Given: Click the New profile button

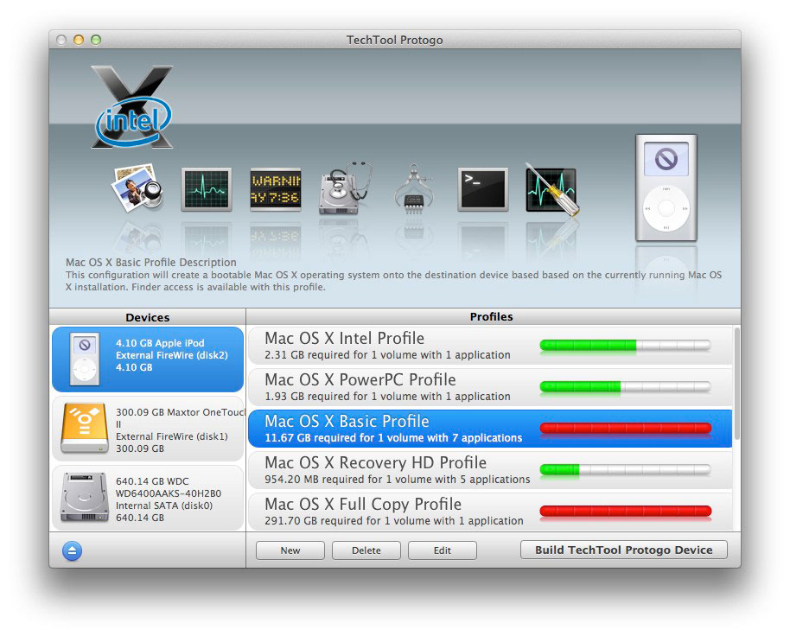Looking at the screenshot, I should 290,550.
